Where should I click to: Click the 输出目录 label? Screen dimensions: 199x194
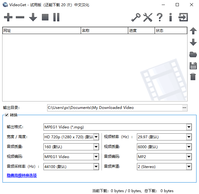point(11,108)
